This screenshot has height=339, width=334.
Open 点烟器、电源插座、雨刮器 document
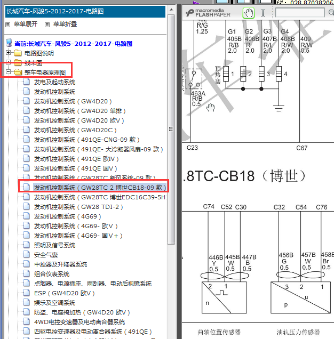point(93,284)
